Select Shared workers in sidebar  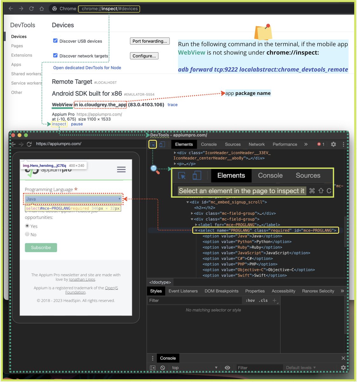click(26, 74)
